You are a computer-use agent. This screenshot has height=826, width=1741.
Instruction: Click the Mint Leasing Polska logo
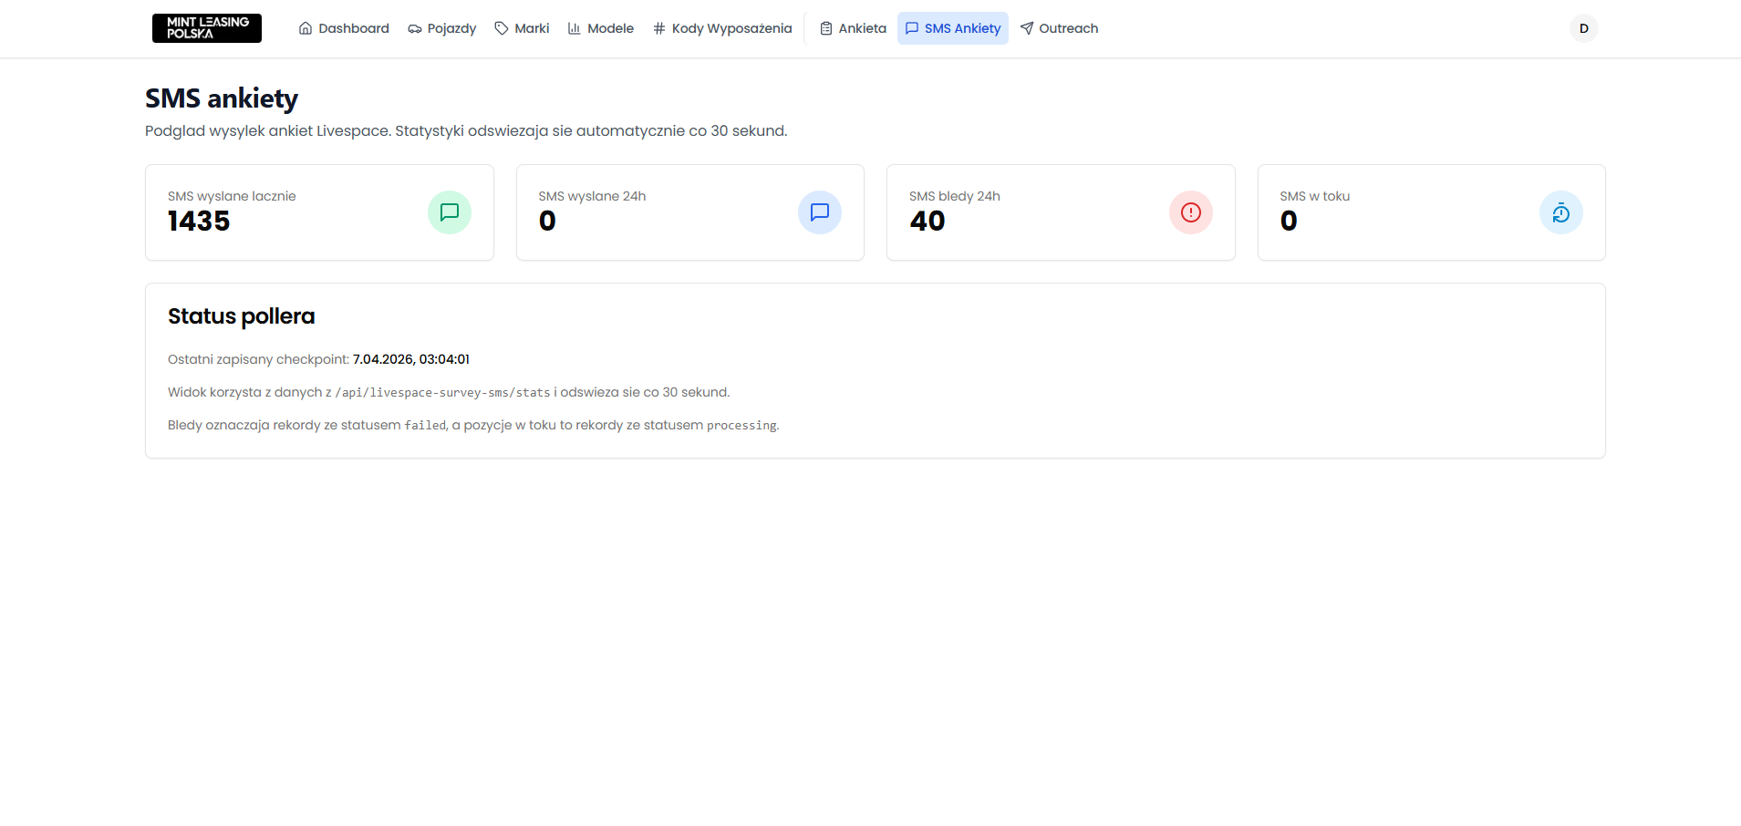(207, 28)
